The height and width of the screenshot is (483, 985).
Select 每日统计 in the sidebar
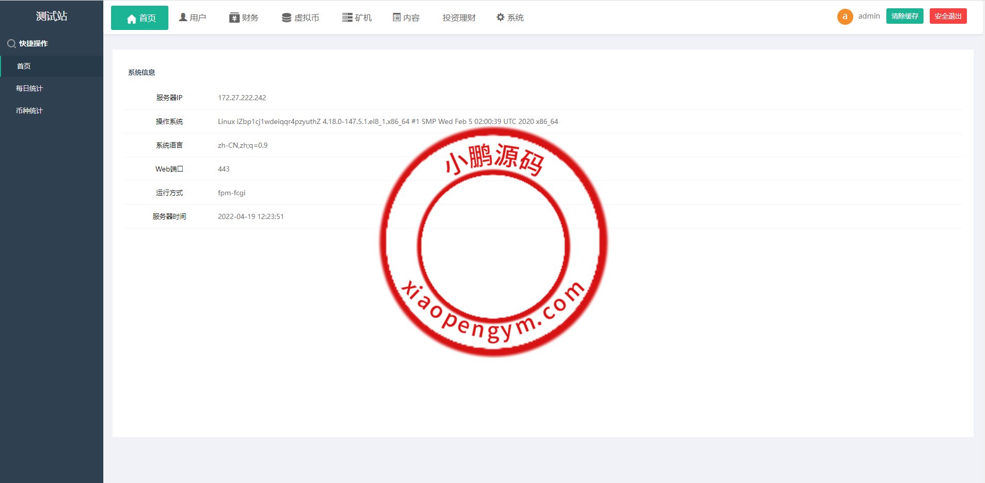[29, 88]
